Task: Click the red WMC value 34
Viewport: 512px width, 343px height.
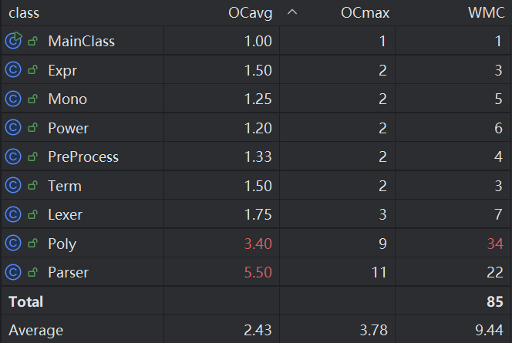Action: [x=495, y=244]
